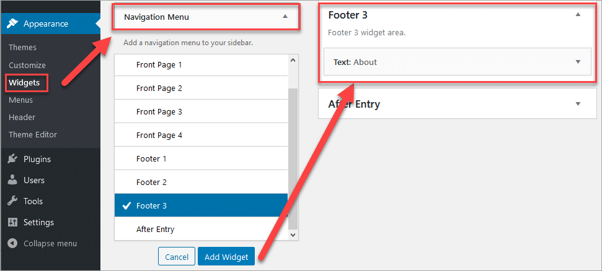Click the list scroll down arrow
This screenshot has height=271, width=602.
(x=293, y=235)
